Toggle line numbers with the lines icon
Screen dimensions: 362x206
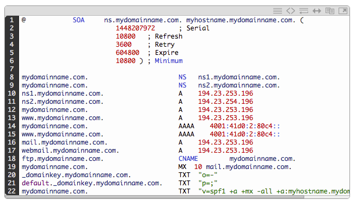[x=278, y=11]
